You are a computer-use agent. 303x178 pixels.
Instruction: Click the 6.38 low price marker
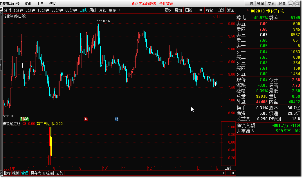11,116
